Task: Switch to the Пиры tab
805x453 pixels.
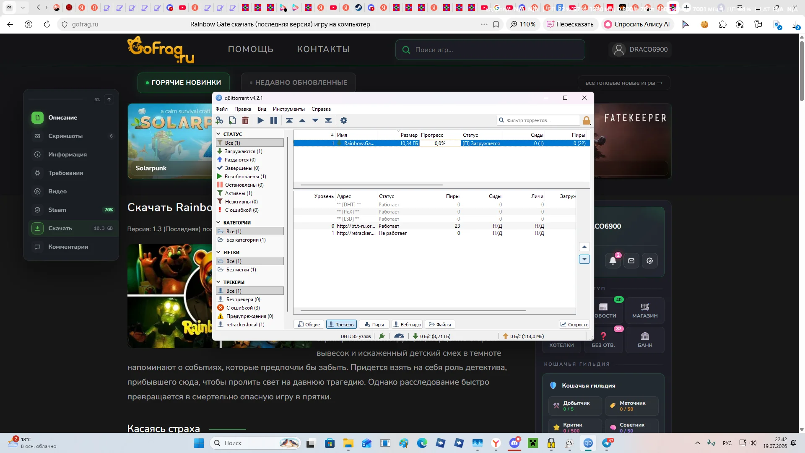Action: tap(374, 324)
